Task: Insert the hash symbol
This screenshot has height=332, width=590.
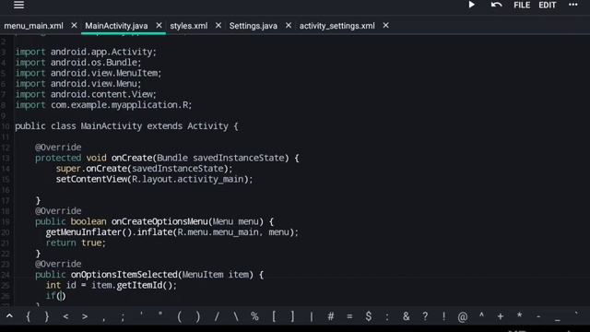Action: (330, 316)
